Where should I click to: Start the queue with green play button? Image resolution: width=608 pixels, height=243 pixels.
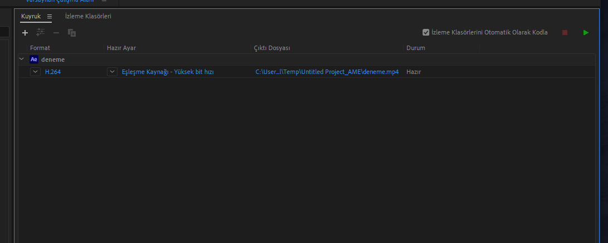tap(586, 33)
